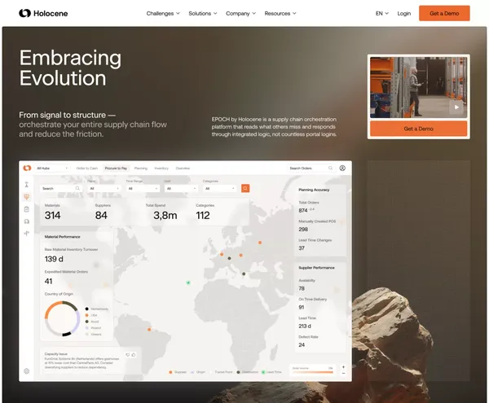Play the warehouse video
The width and height of the screenshot is (489, 403).
point(456,107)
